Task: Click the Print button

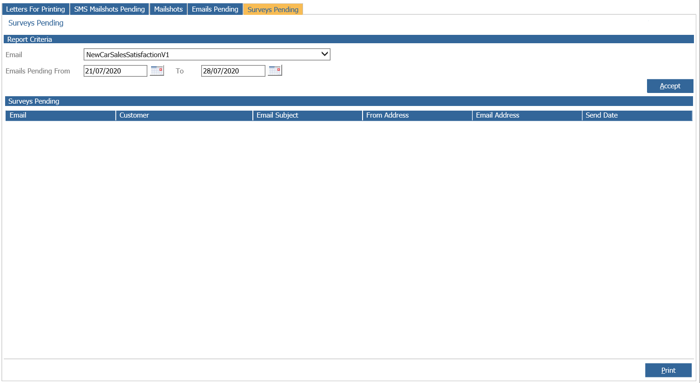Action: point(668,370)
